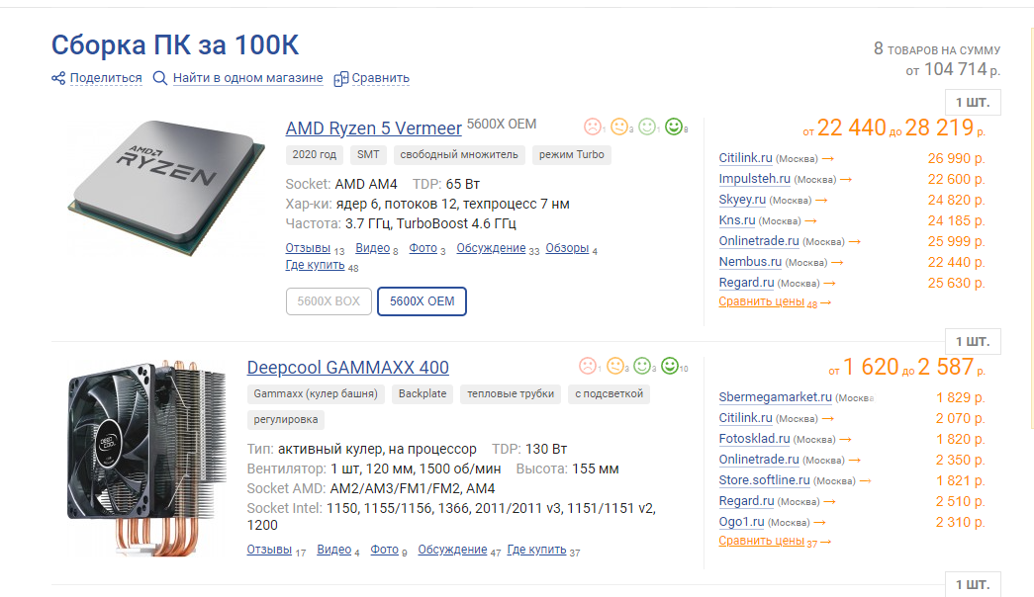
Task: Click the 24 820 р. price for Skyey.ru
Action: (956, 200)
